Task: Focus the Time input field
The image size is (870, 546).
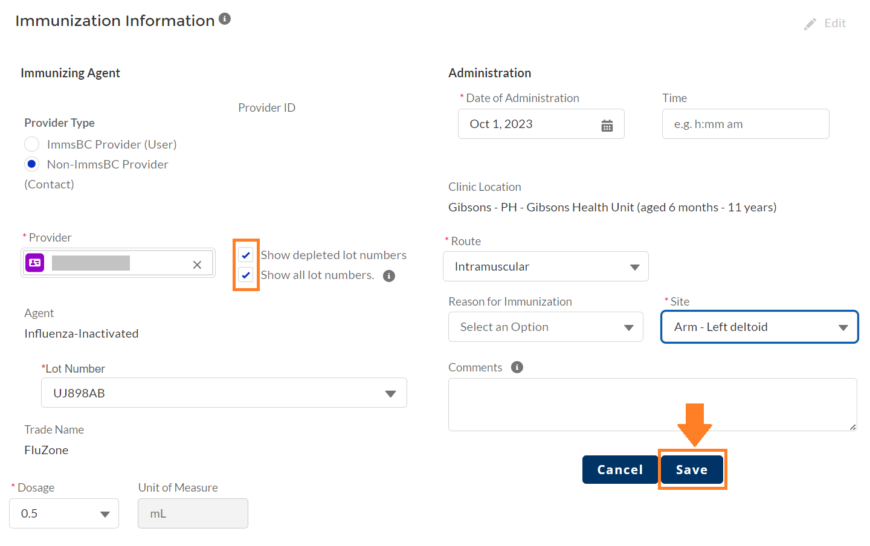Action: pos(746,124)
